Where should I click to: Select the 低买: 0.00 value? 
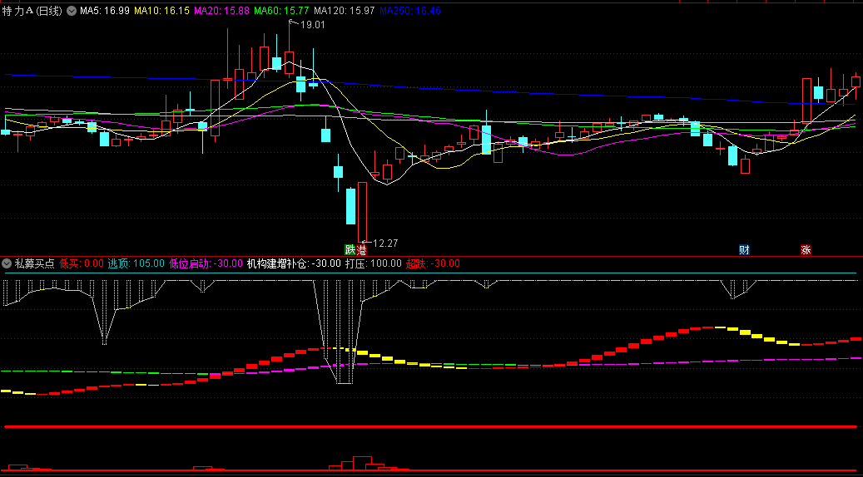click(x=82, y=263)
